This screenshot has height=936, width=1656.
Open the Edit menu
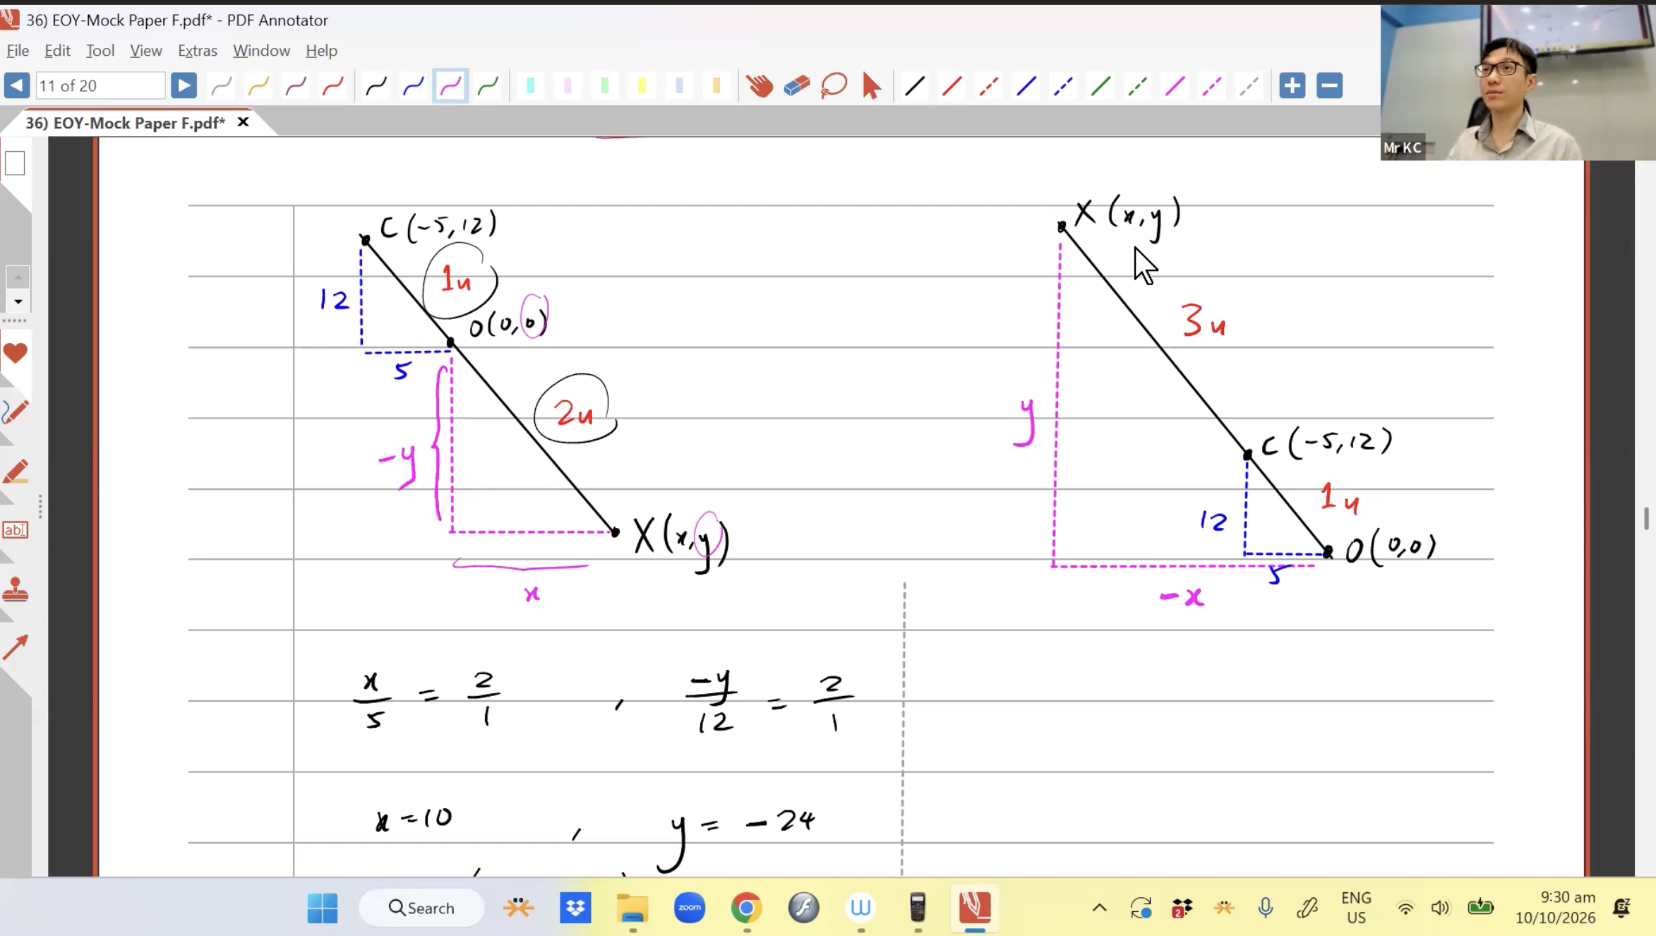tap(57, 51)
